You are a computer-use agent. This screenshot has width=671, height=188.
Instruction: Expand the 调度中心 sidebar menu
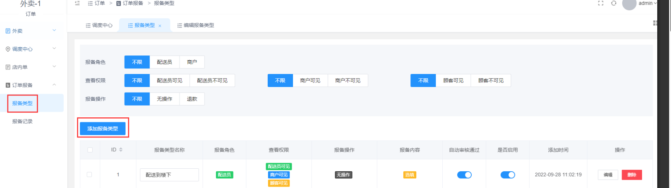(32, 49)
